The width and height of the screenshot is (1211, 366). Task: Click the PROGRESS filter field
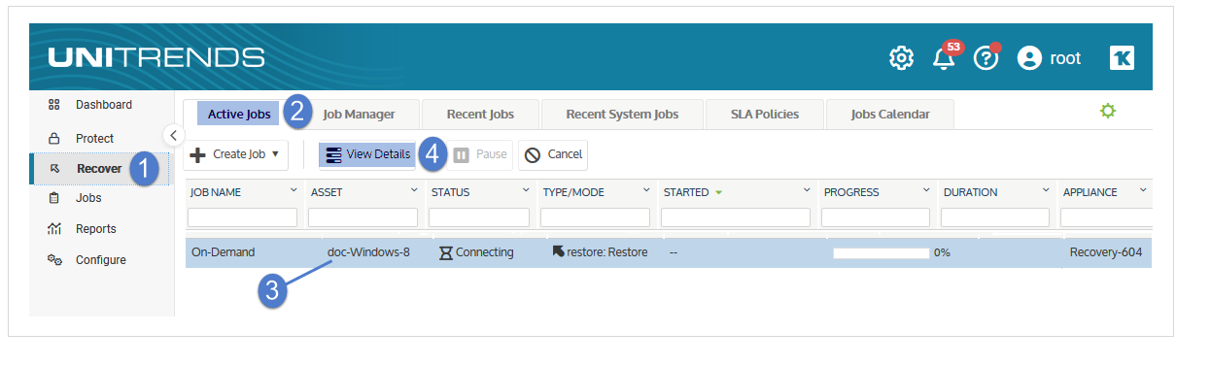click(877, 217)
